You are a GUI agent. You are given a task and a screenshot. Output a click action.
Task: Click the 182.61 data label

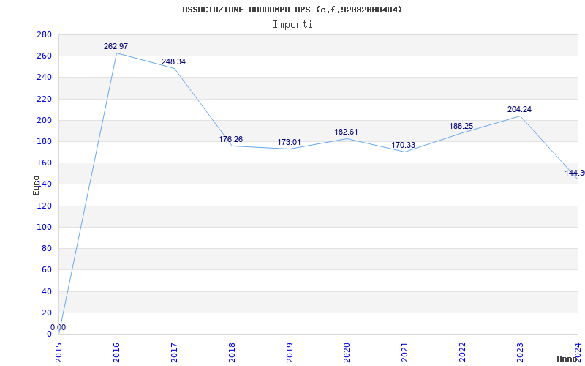tap(346, 132)
